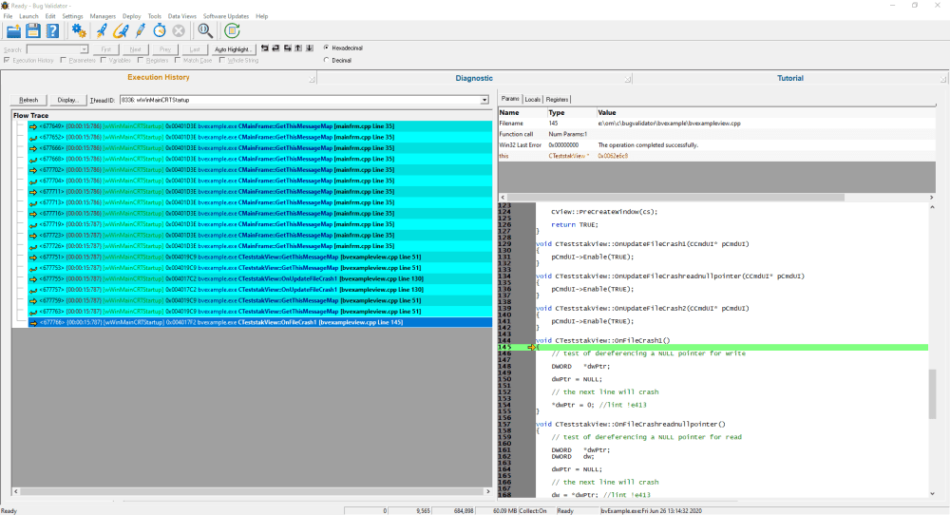950x515 pixels.
Task: Click the Display... button
Action: (67, 100)
